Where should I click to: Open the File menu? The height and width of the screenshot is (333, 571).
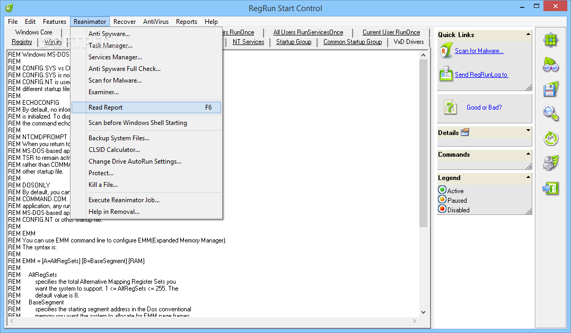pos(13,22)
